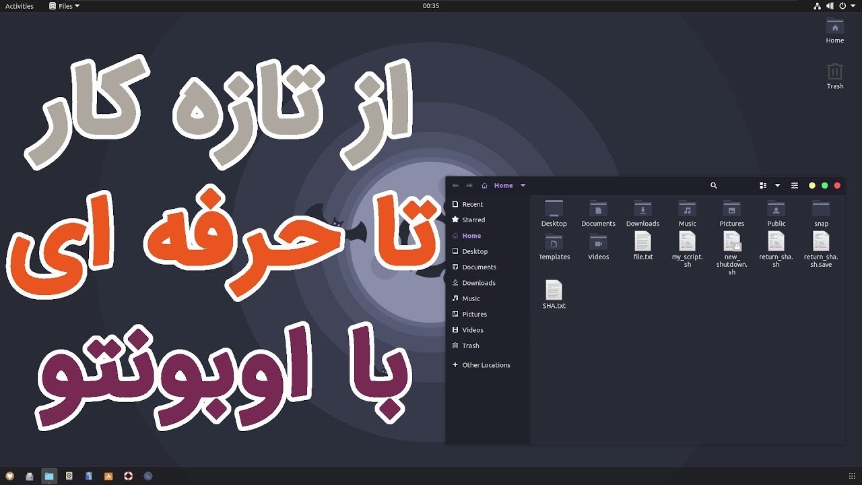The width and height of the screenshot is (862, 485).
Task: Select Downloads in the sidebar
Action: coord(488,283)
